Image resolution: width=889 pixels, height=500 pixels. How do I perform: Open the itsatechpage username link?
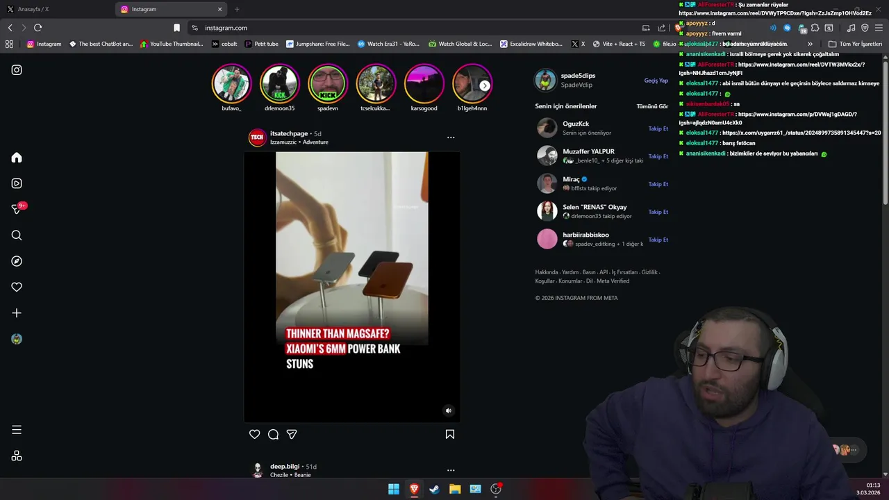289,133
